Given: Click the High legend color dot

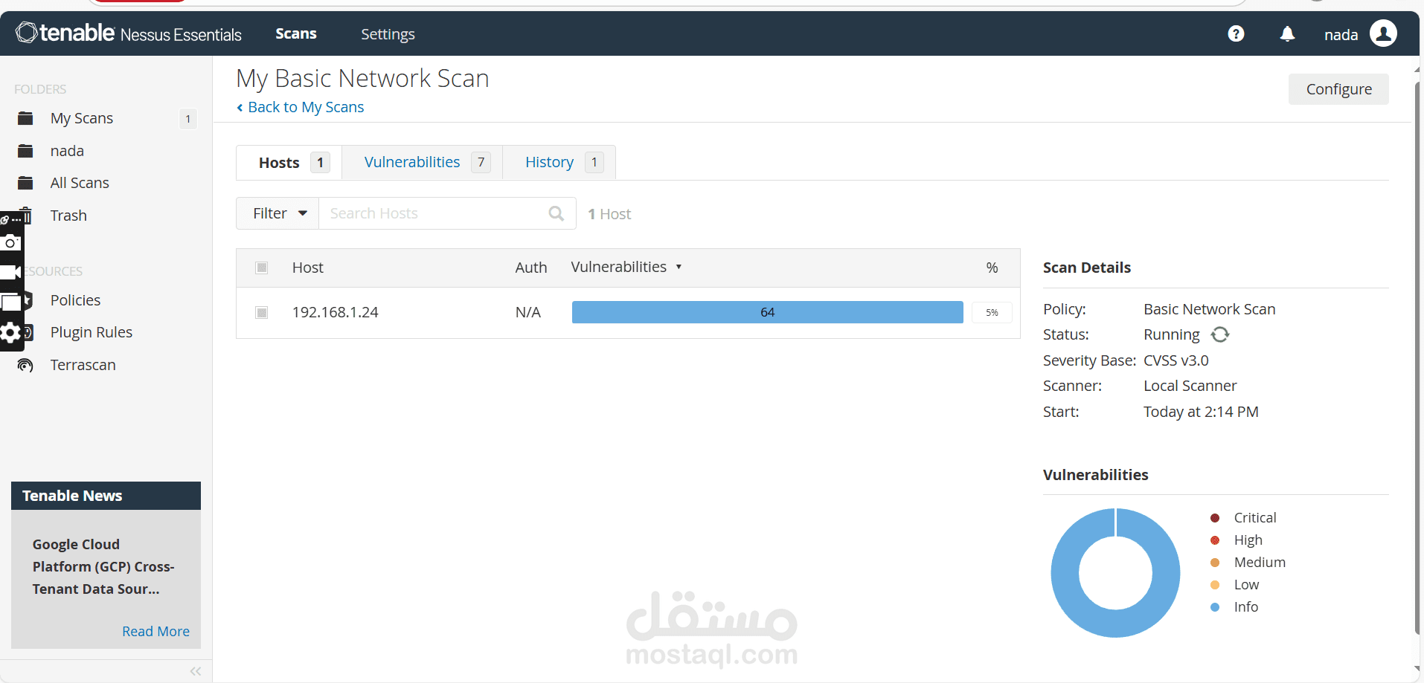Looking at the screenshot, I should click(x=1215, y=540).
